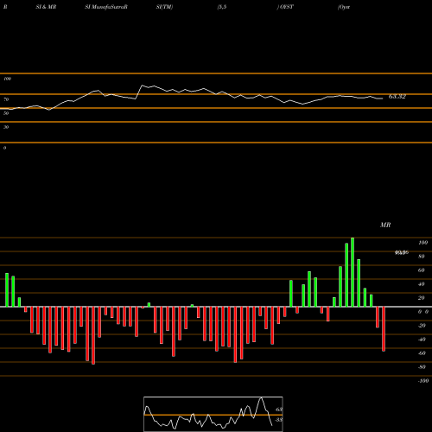Click the first green bar at the chart's left
The height and width of the screenshot is (432, 432).
pyautogui.click(x=7, y=289)
